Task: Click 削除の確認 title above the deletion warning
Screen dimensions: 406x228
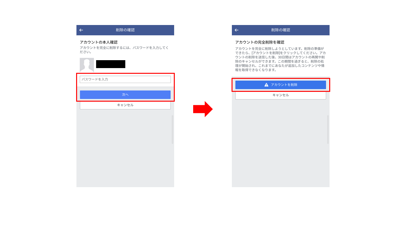Action: click(x=281, y=30)
